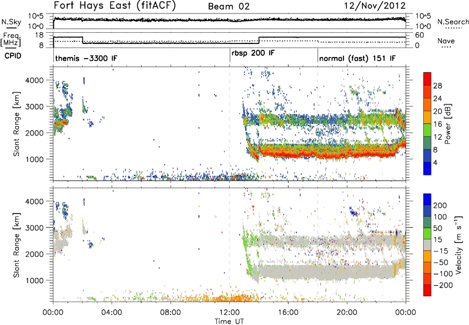Screen dimensions: 469x325
Task: Click the "4000" tick on the power panel
Action: point(35,80)
